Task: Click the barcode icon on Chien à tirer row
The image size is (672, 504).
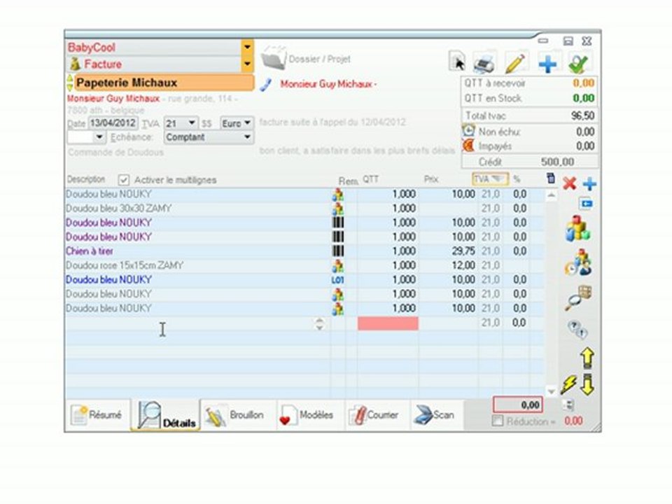Action: click(338, 251)
